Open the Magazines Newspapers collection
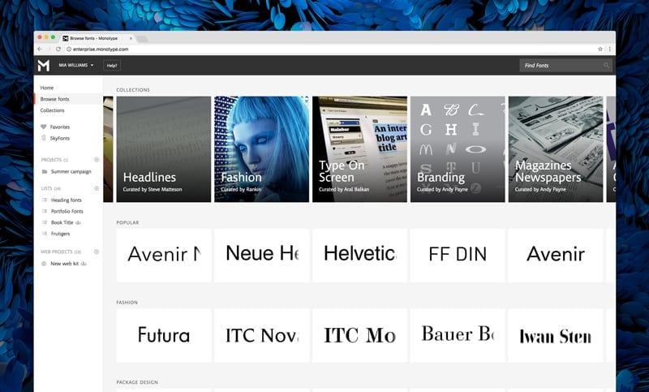Screen dimensions: 649x392 (556, 149)
